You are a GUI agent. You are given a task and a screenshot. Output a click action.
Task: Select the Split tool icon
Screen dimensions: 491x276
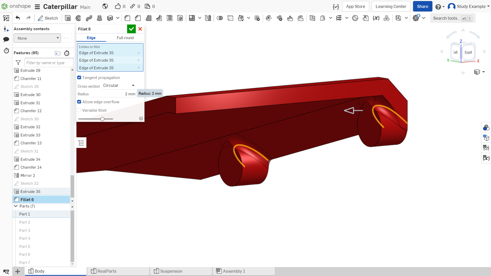pos(230,18)
